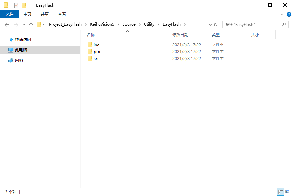This screenshot has height=196, width=293.
Task: Click the folder icon in address bar
Action: coord(39,24)
